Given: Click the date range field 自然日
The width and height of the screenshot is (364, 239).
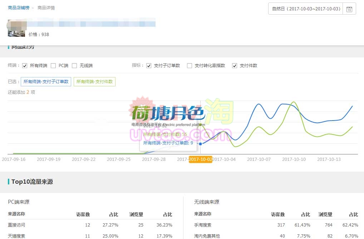Looking at the screenshot, I should point(306,9).
